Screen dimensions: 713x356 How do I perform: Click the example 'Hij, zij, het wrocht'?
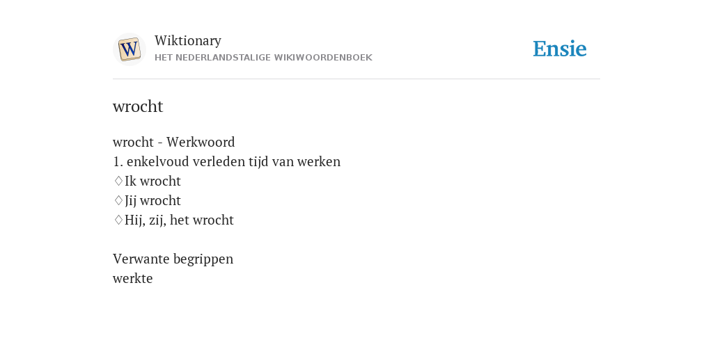(x=179, y=220)
